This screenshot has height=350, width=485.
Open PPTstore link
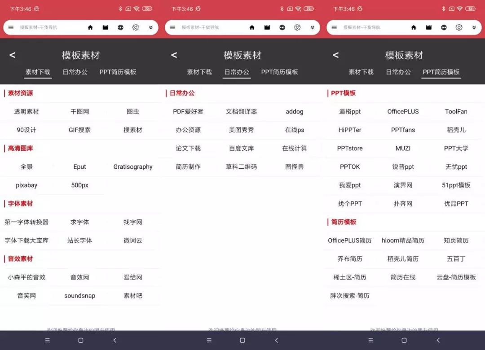(350, 149)
